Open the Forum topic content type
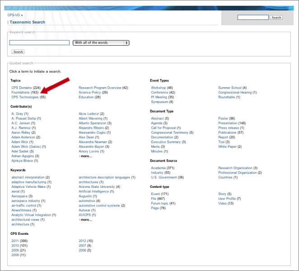This screenshot has width=299, height=271. (160, 204)
